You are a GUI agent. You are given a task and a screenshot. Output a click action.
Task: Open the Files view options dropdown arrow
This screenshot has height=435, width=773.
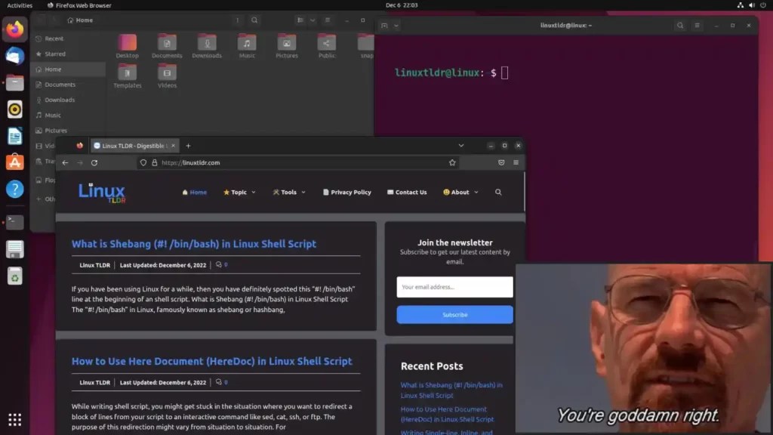(313, 20)
